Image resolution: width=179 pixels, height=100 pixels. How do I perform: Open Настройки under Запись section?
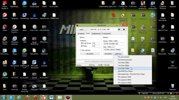coord(90,54)
